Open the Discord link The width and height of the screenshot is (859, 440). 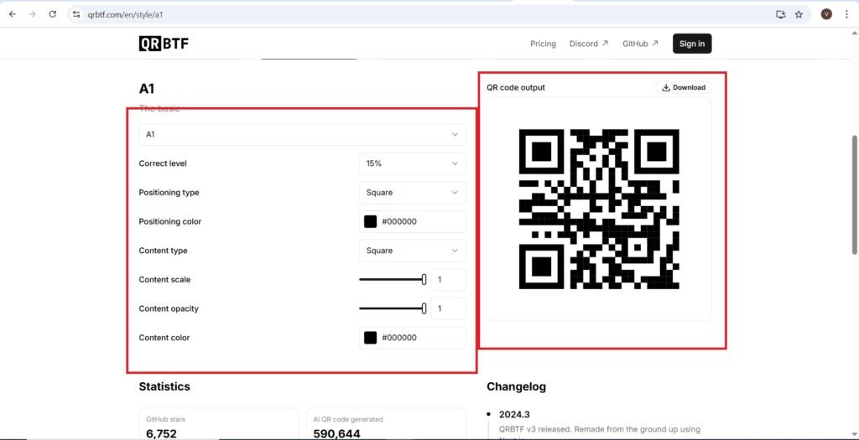pyautogui.click(x=588, y=44)
